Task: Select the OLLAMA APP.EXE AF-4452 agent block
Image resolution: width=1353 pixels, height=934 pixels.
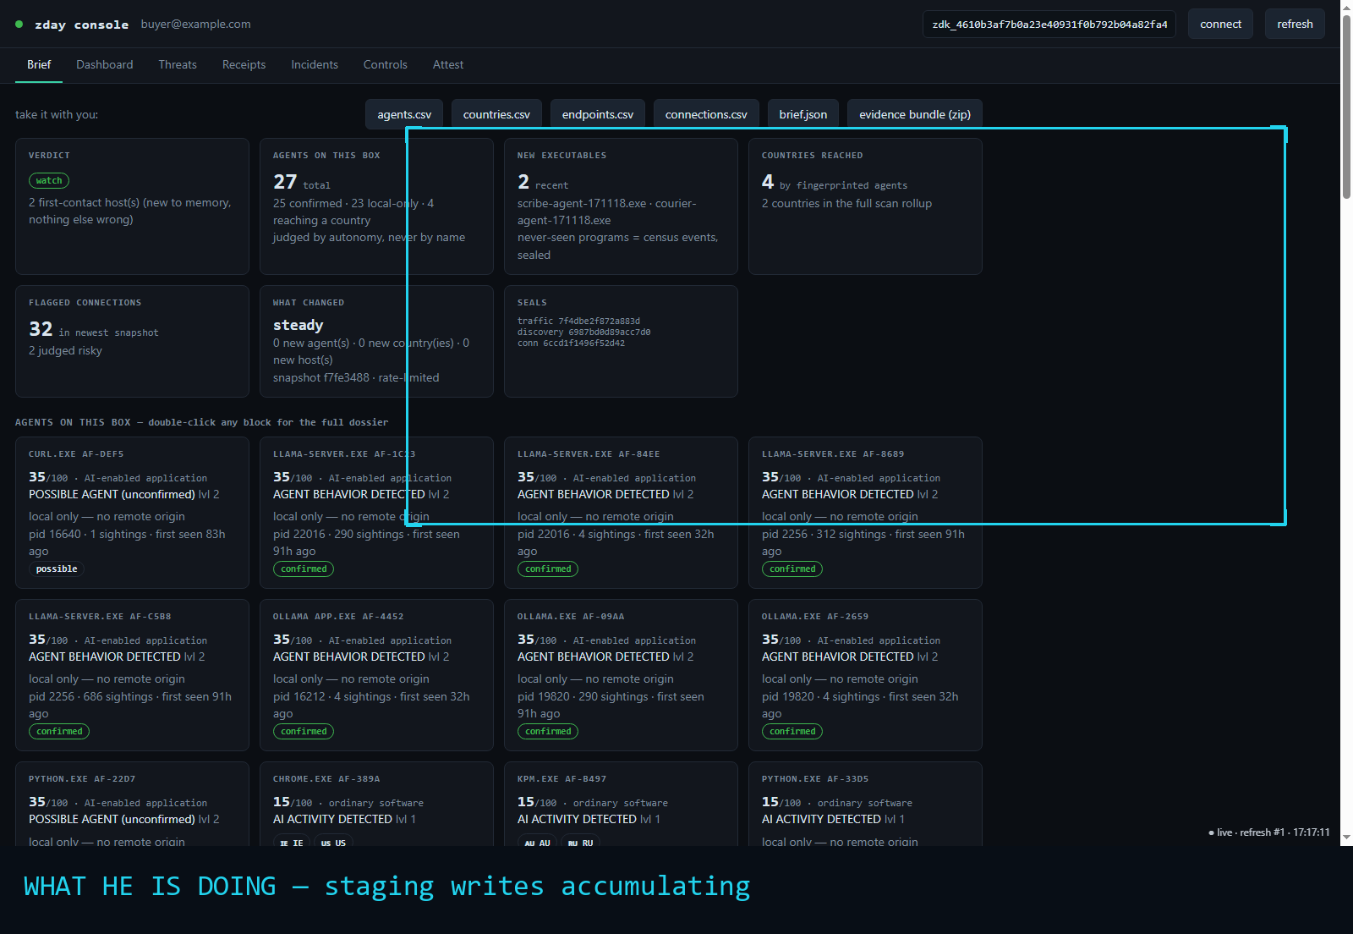Action: [376, 675]
